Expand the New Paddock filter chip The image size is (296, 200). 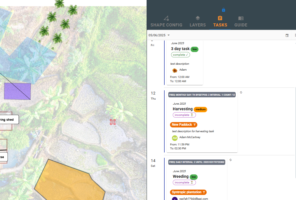tap(184, 125)
